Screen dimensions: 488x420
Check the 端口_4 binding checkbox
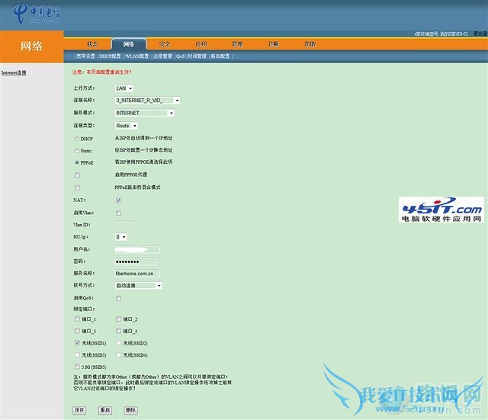(119, 331)
